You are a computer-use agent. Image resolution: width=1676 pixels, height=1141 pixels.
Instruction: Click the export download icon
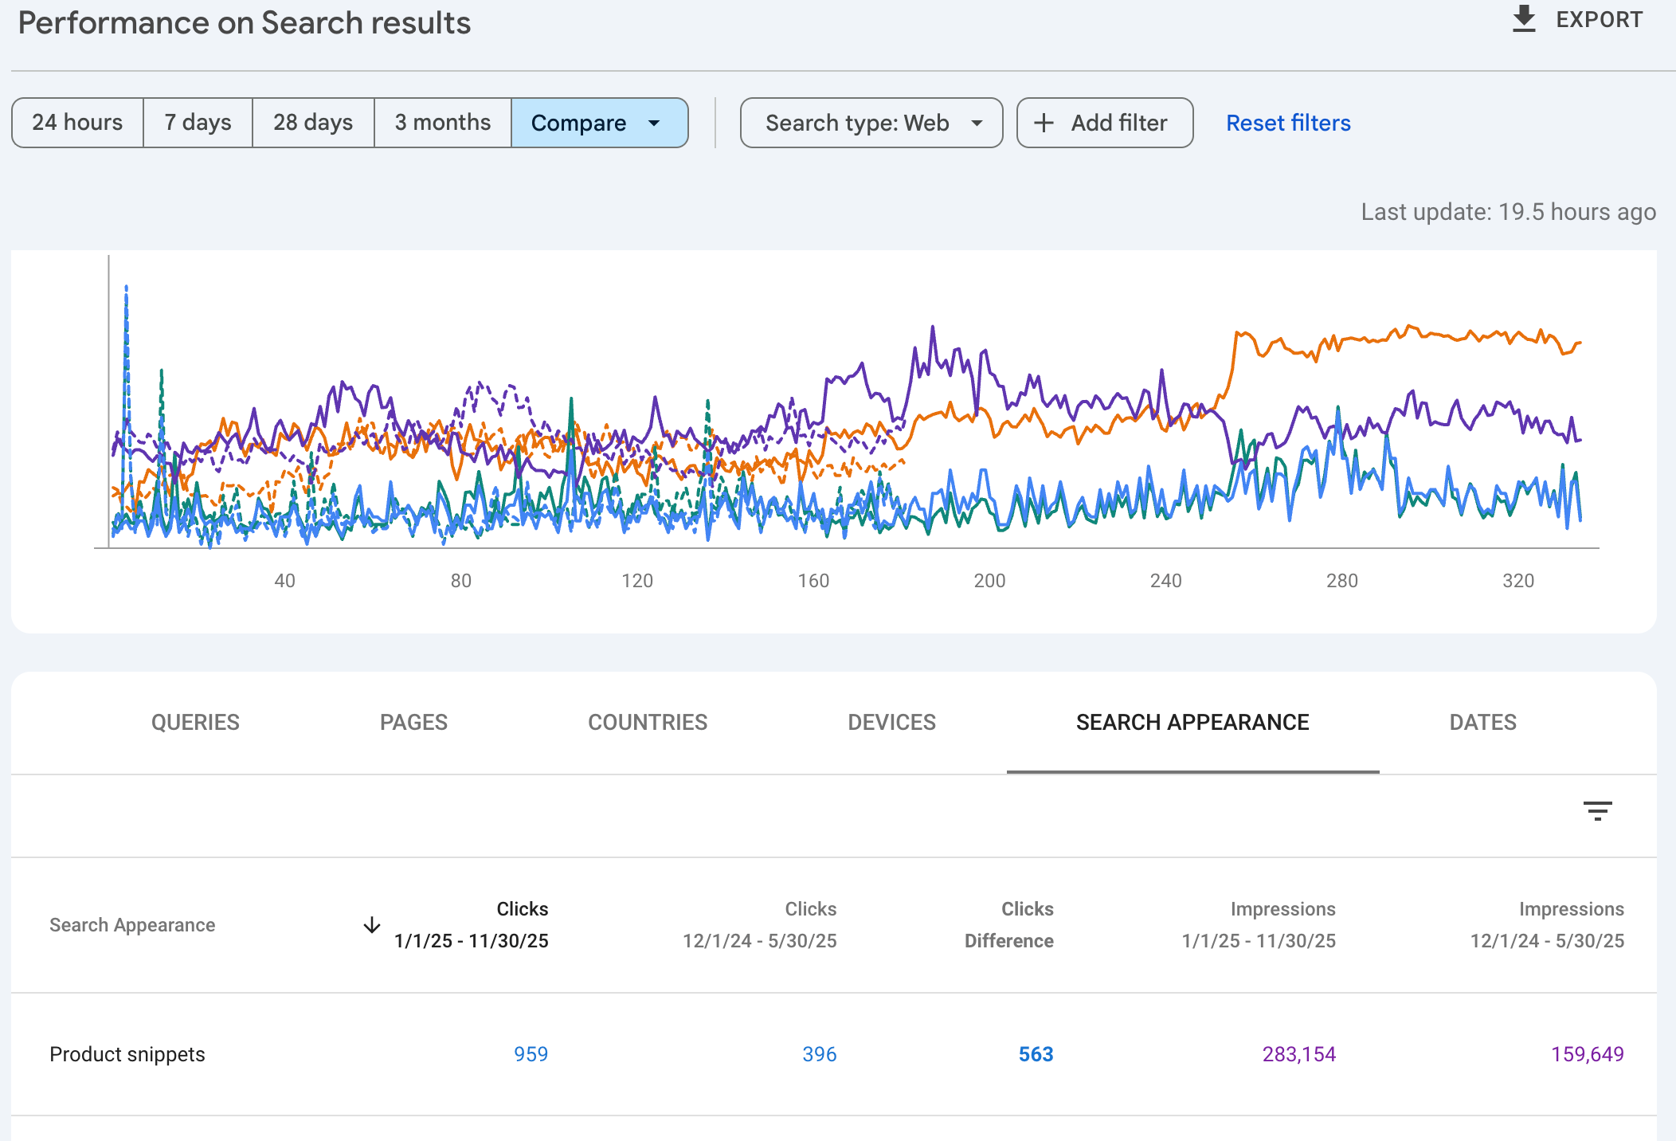point(1524,19)
